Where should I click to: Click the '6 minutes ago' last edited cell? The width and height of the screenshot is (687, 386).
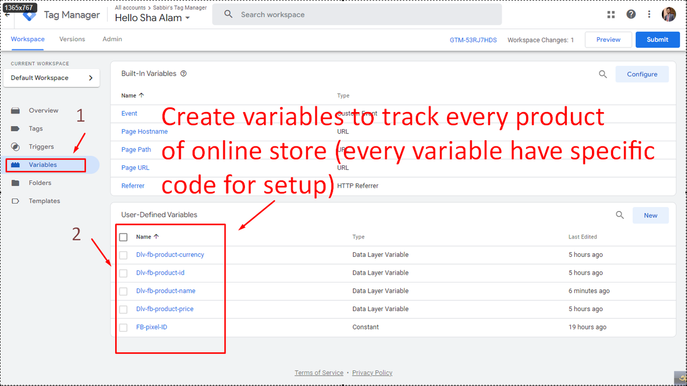589,291
